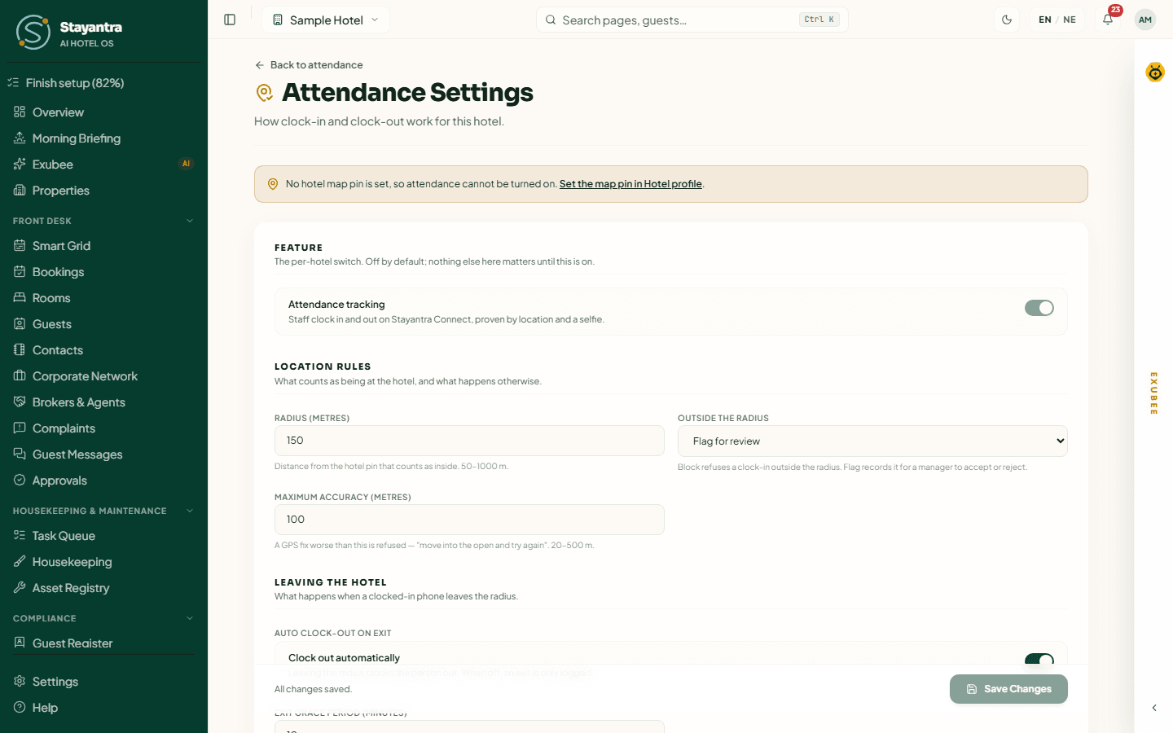The height and width of the screenshot is (733, 1173).
Task: Open the AM user avatar menu
Action: tap(1145, 20)
